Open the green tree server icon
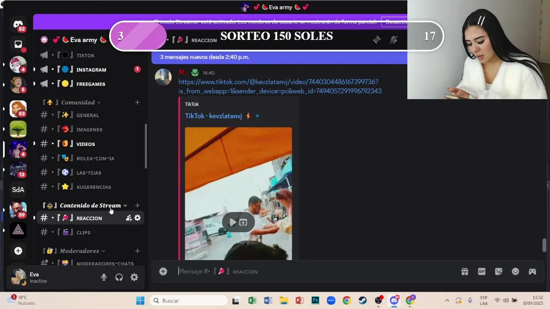The height and width of the screenshot is (309, 550). [x=18, y=129]
